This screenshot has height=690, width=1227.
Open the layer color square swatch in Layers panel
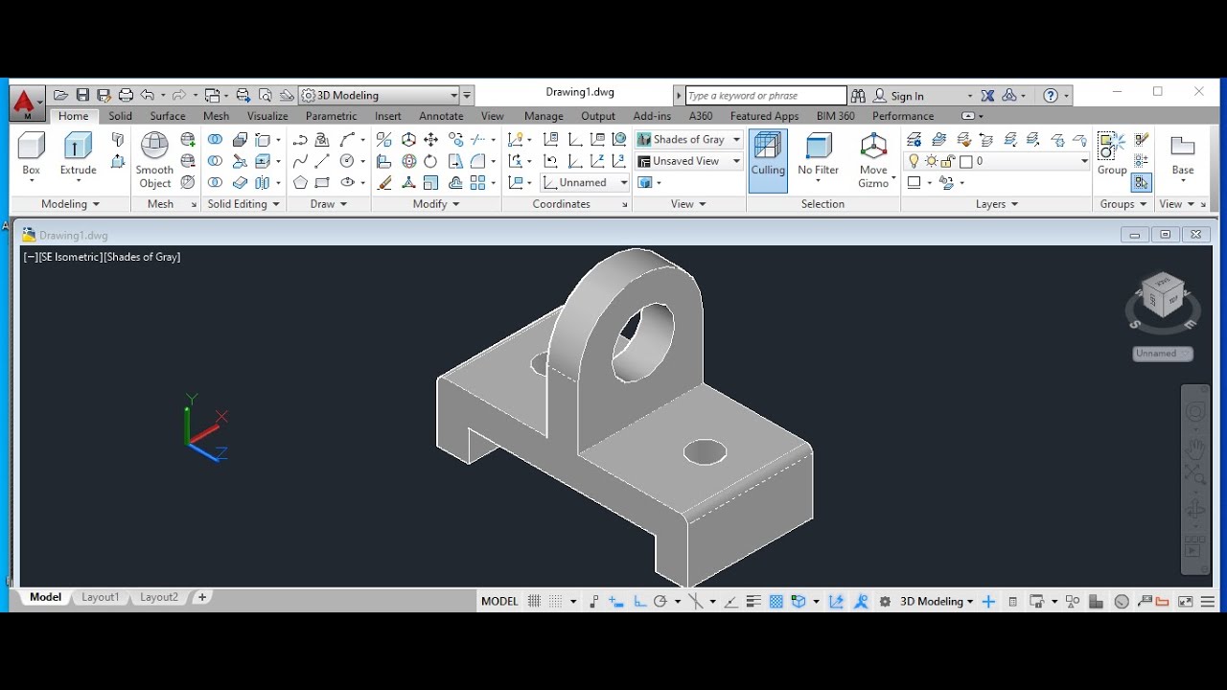[x=966, y=161]
